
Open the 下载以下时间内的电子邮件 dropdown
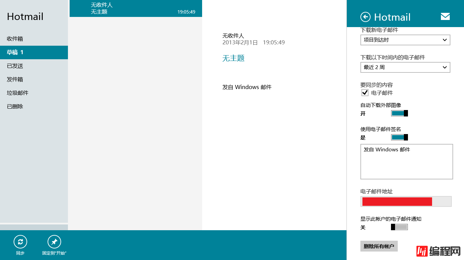pos(405,67)
